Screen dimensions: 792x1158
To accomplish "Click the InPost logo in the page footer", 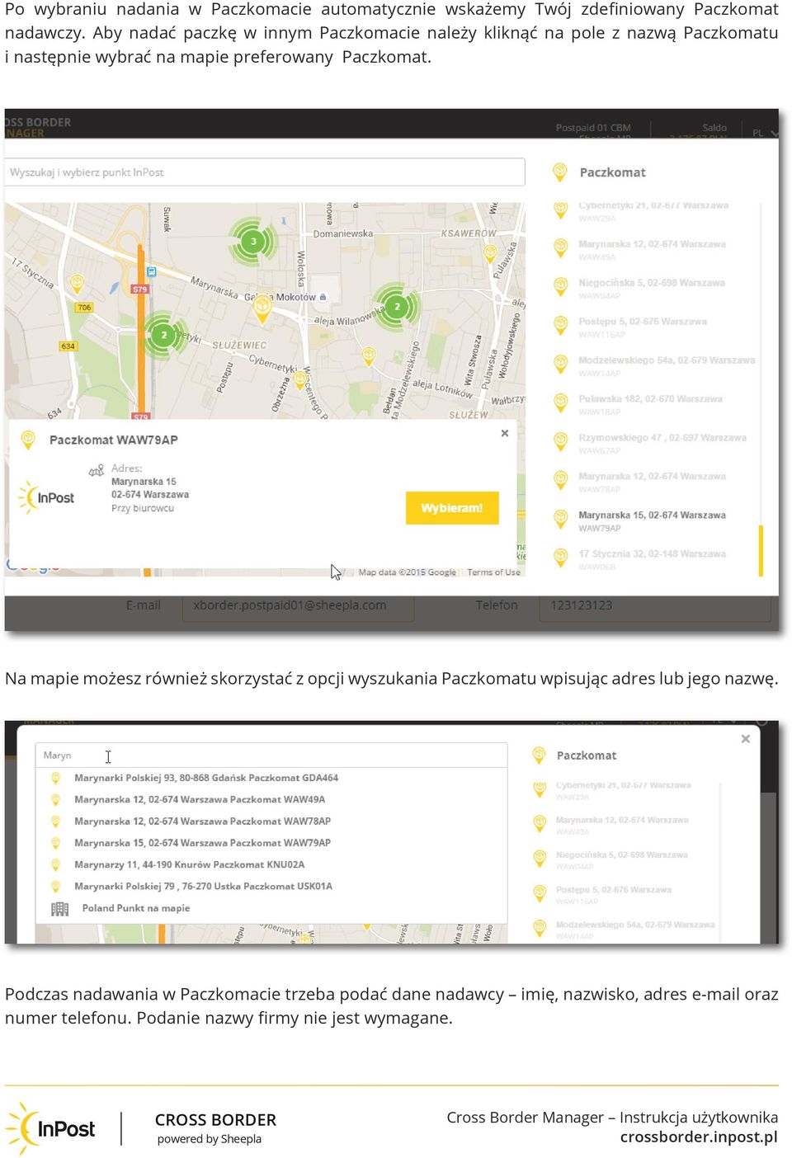I will click(x=51, y=1128).
